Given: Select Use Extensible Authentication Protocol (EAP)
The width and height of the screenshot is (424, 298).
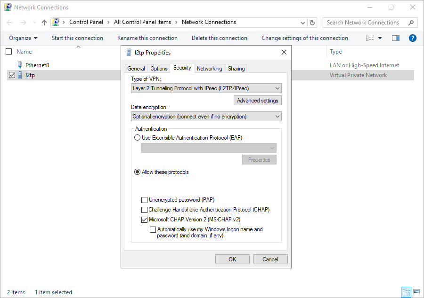Looking at the screenshot, I should (x=138, y=138).
